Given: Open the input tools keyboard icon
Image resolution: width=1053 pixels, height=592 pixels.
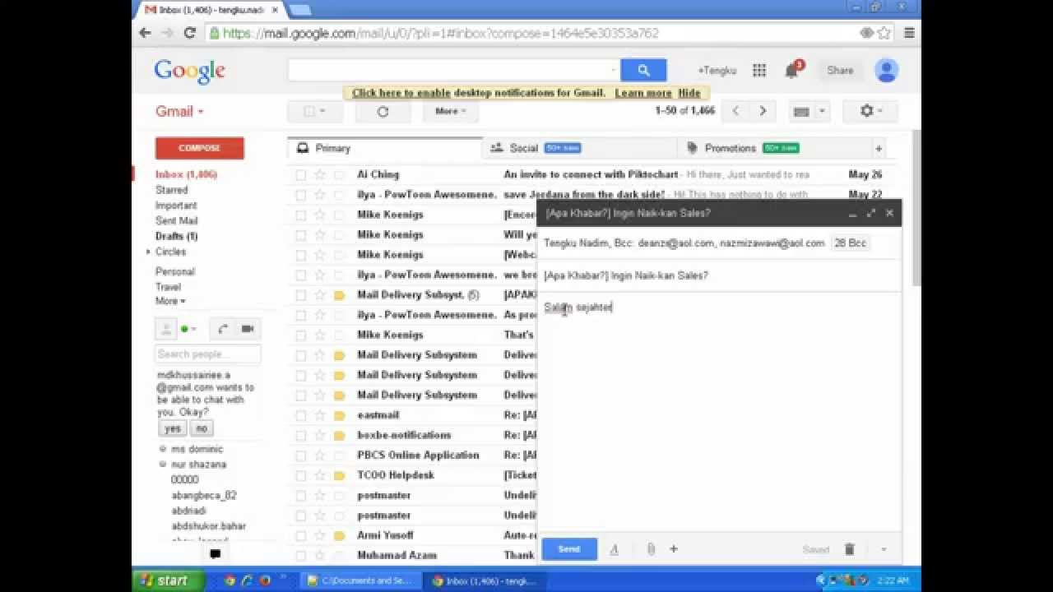Looking at the screenshot, I should click(801, 111).
